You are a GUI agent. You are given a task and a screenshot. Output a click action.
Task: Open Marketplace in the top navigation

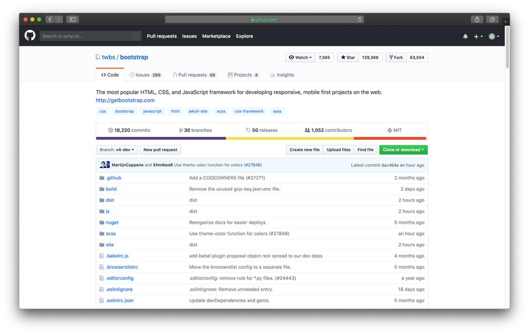point(216,36)
